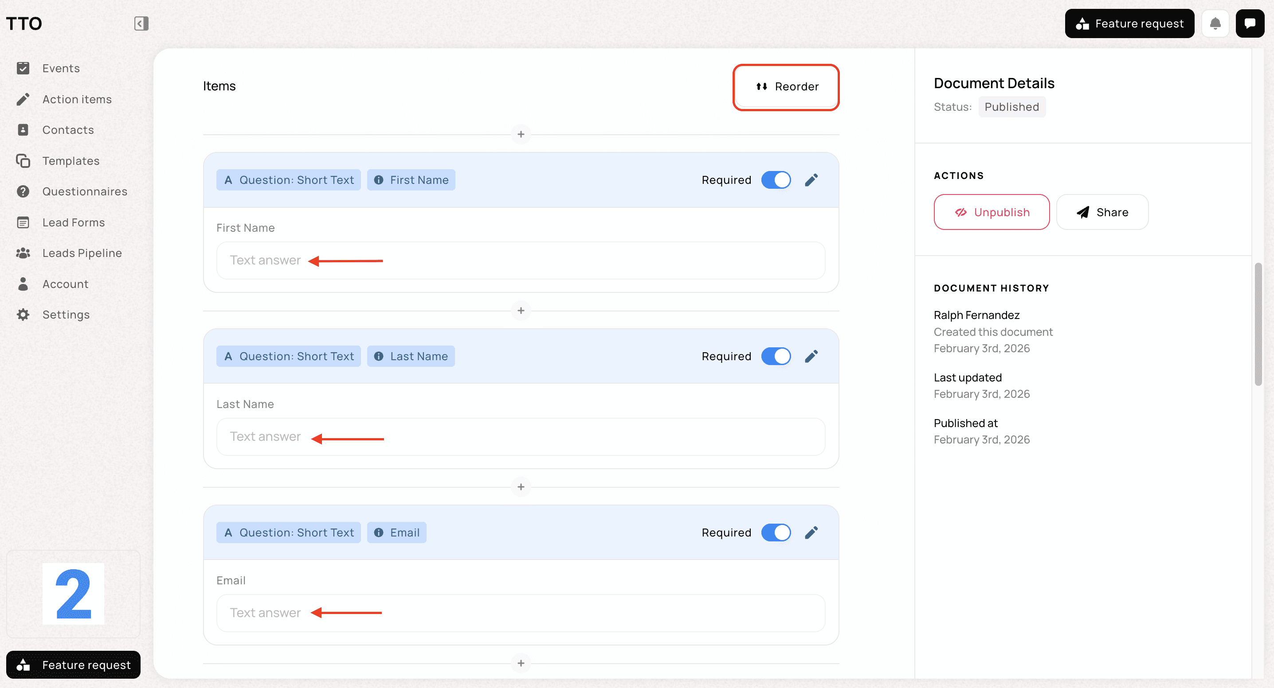Add item above First Name question

point(521,134)
